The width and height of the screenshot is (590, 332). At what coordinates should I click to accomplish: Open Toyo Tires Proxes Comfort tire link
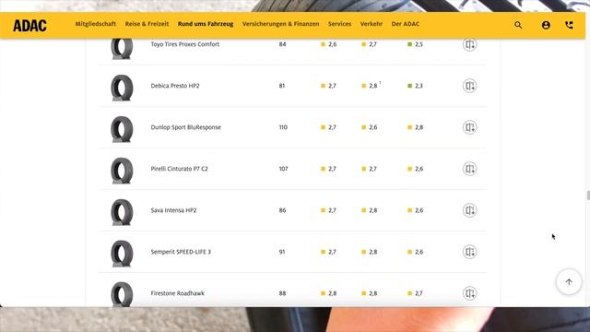pos(184,44)
